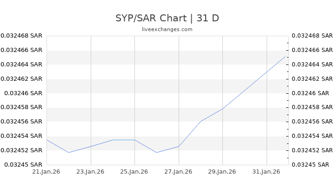Select the 21.Jan.26 date label
The height and width of the screenshot is (188, 335).
tap(47, 171)
